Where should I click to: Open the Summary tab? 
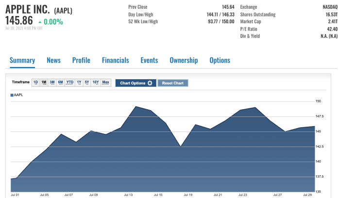point(22,61)
